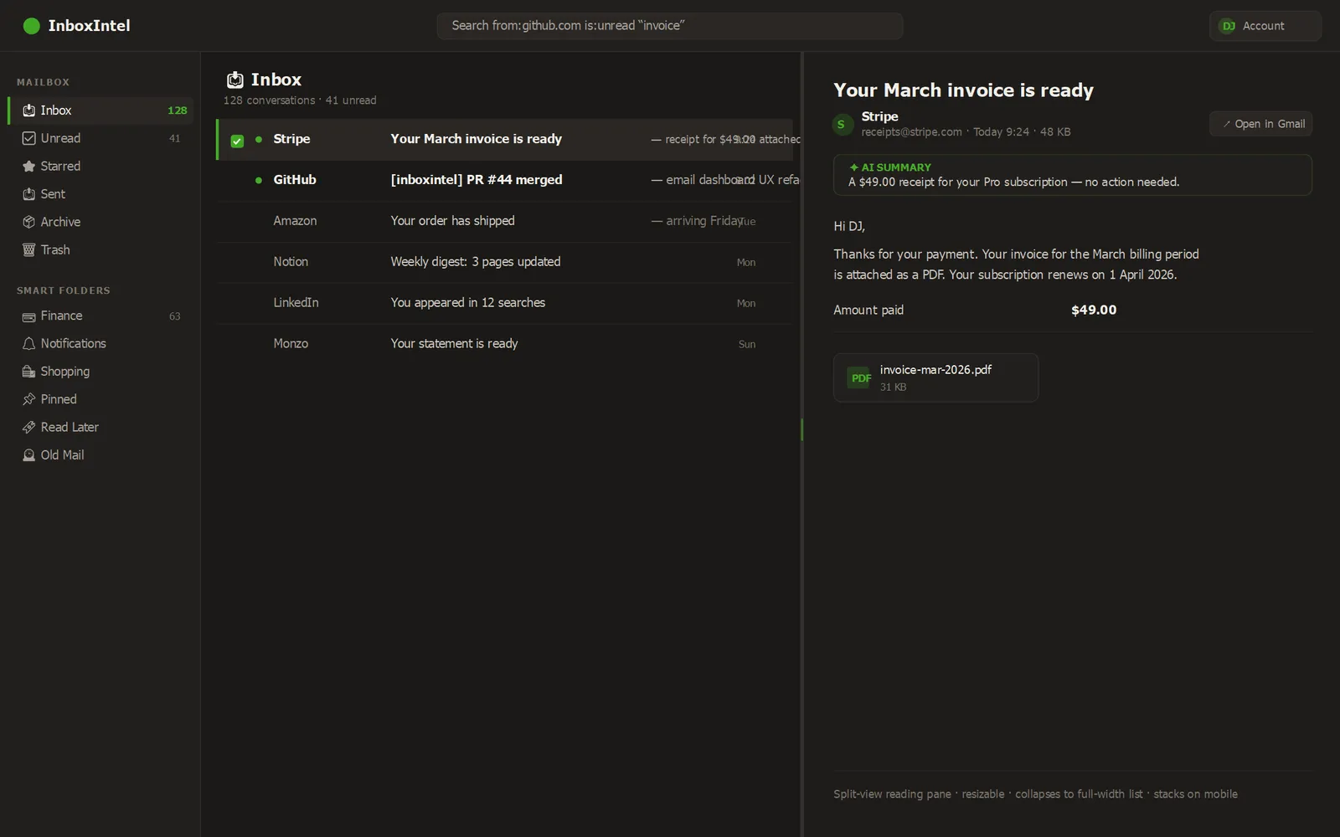
Task: Click the receipts@stripe.com sender address
Action: (911, 132)
